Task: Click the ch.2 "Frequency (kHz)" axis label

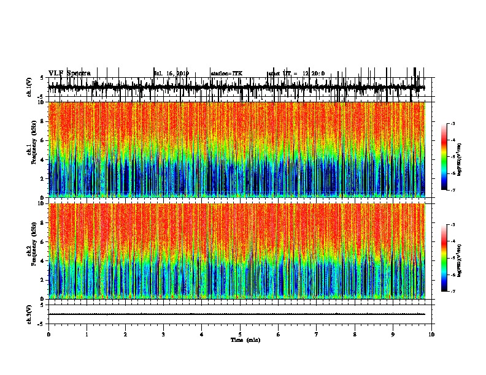Action: pos(34,244)
